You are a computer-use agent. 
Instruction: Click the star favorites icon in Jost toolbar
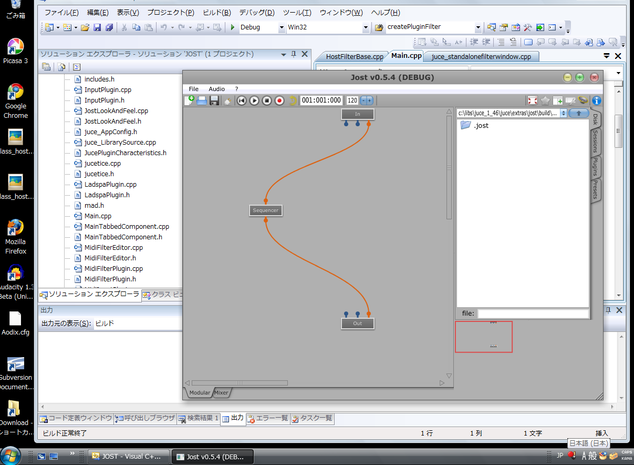[545, 100]
